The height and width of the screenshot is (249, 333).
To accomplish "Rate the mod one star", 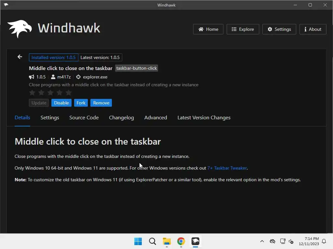I will tap(32, 92).
